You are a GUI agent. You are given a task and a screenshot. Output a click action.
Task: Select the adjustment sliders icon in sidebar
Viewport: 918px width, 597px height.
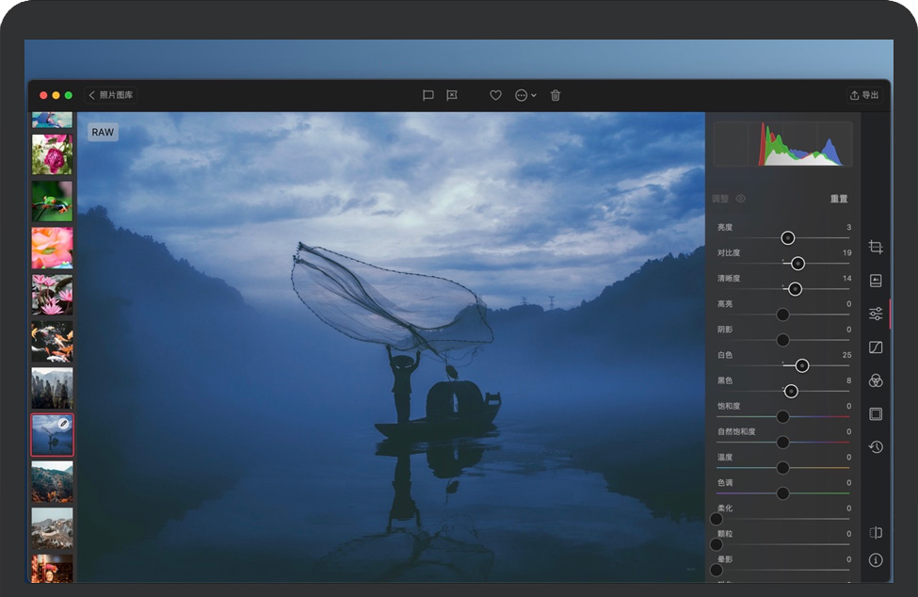876,314
